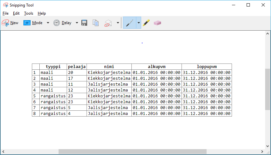Viewport: 271px width, 155px height.
Task: Open the Send Snip dropdown arrow
Action: tap(118, 23)
